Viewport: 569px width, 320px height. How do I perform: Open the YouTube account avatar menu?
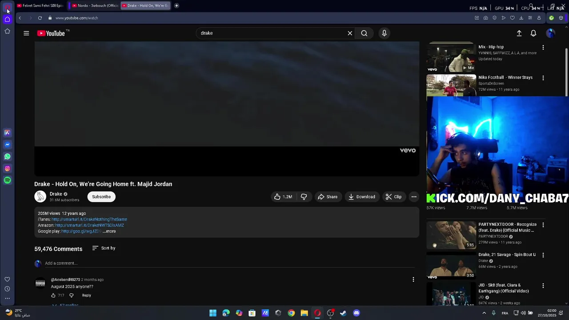(x=550, y=33)
